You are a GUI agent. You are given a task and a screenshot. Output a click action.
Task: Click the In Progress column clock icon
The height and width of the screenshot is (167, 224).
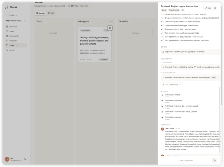click(x=109, y=21)
